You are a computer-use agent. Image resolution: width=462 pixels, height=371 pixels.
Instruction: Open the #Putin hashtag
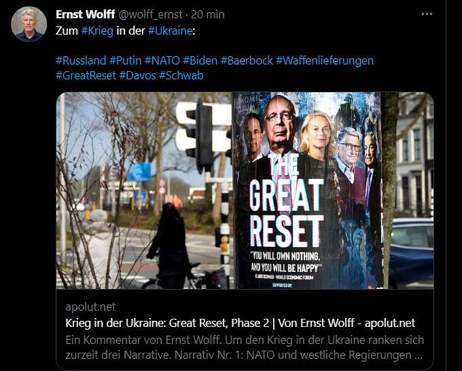(x=126, y=60)
